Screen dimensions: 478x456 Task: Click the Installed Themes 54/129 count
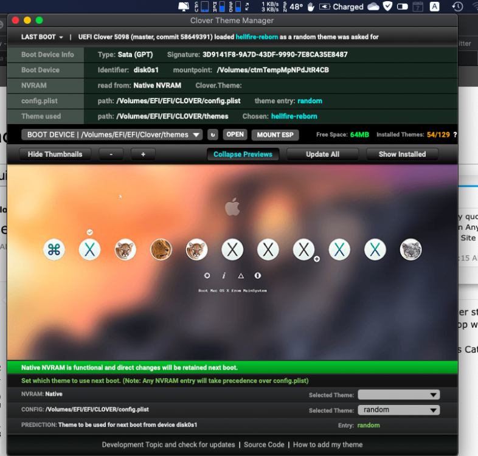(x=438, y=135)
